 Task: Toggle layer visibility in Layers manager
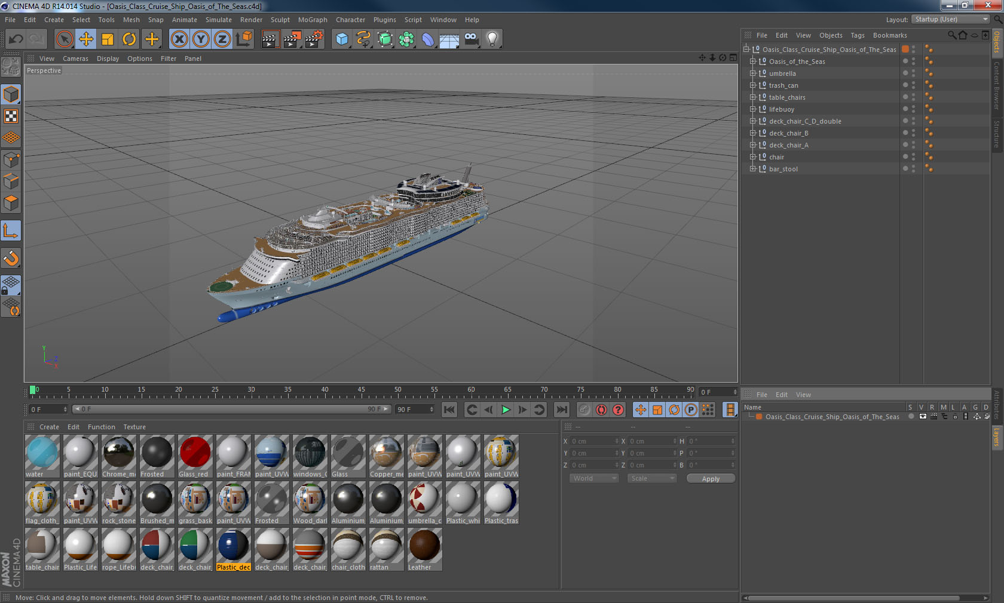click(x=923, y=417)
